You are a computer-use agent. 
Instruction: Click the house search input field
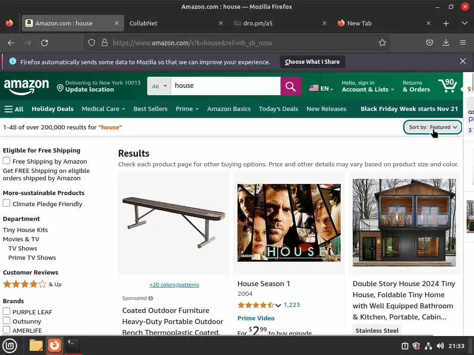click(225, 86)
